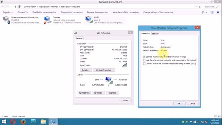Click Change settings of this connection
The height and width of the screenshot is (125, 222).
pos(158,12)
